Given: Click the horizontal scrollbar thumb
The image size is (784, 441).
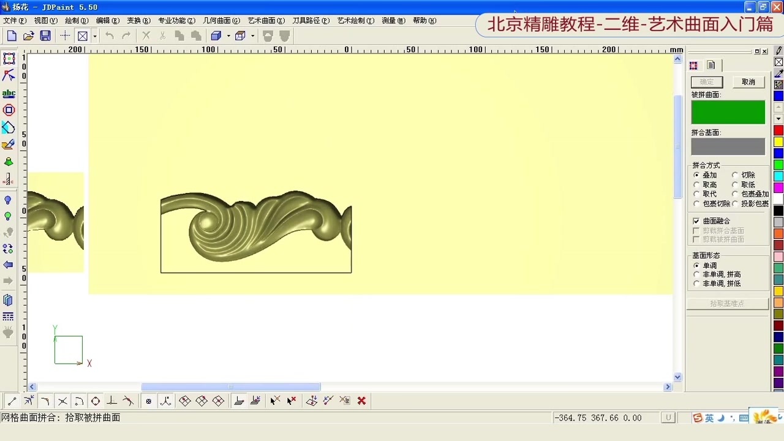Looking at the screenshot, I should click(231, 387).
